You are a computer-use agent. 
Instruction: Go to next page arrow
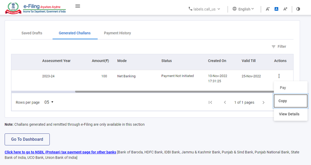point(264,103)
